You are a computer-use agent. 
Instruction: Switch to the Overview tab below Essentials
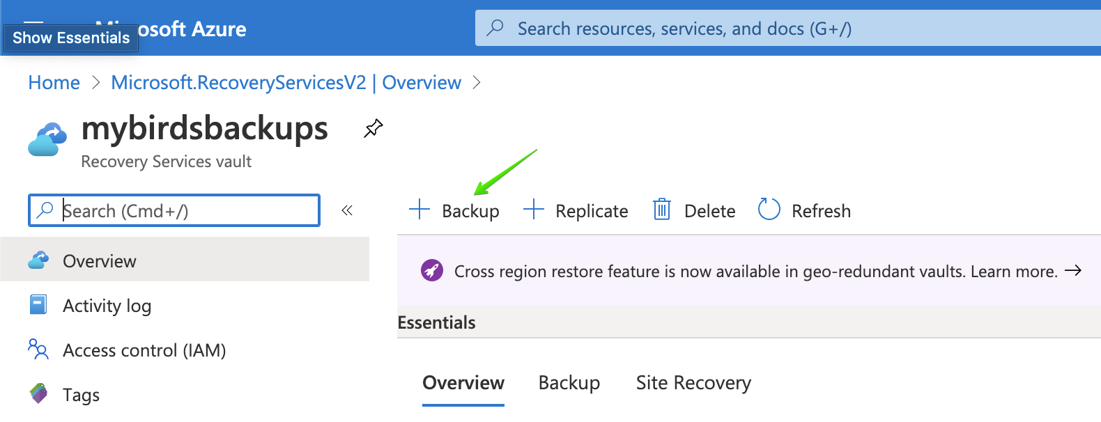click(463, 383)
